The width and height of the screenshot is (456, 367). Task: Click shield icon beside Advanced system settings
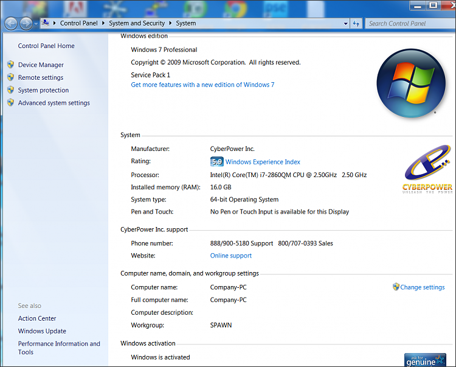11,102
